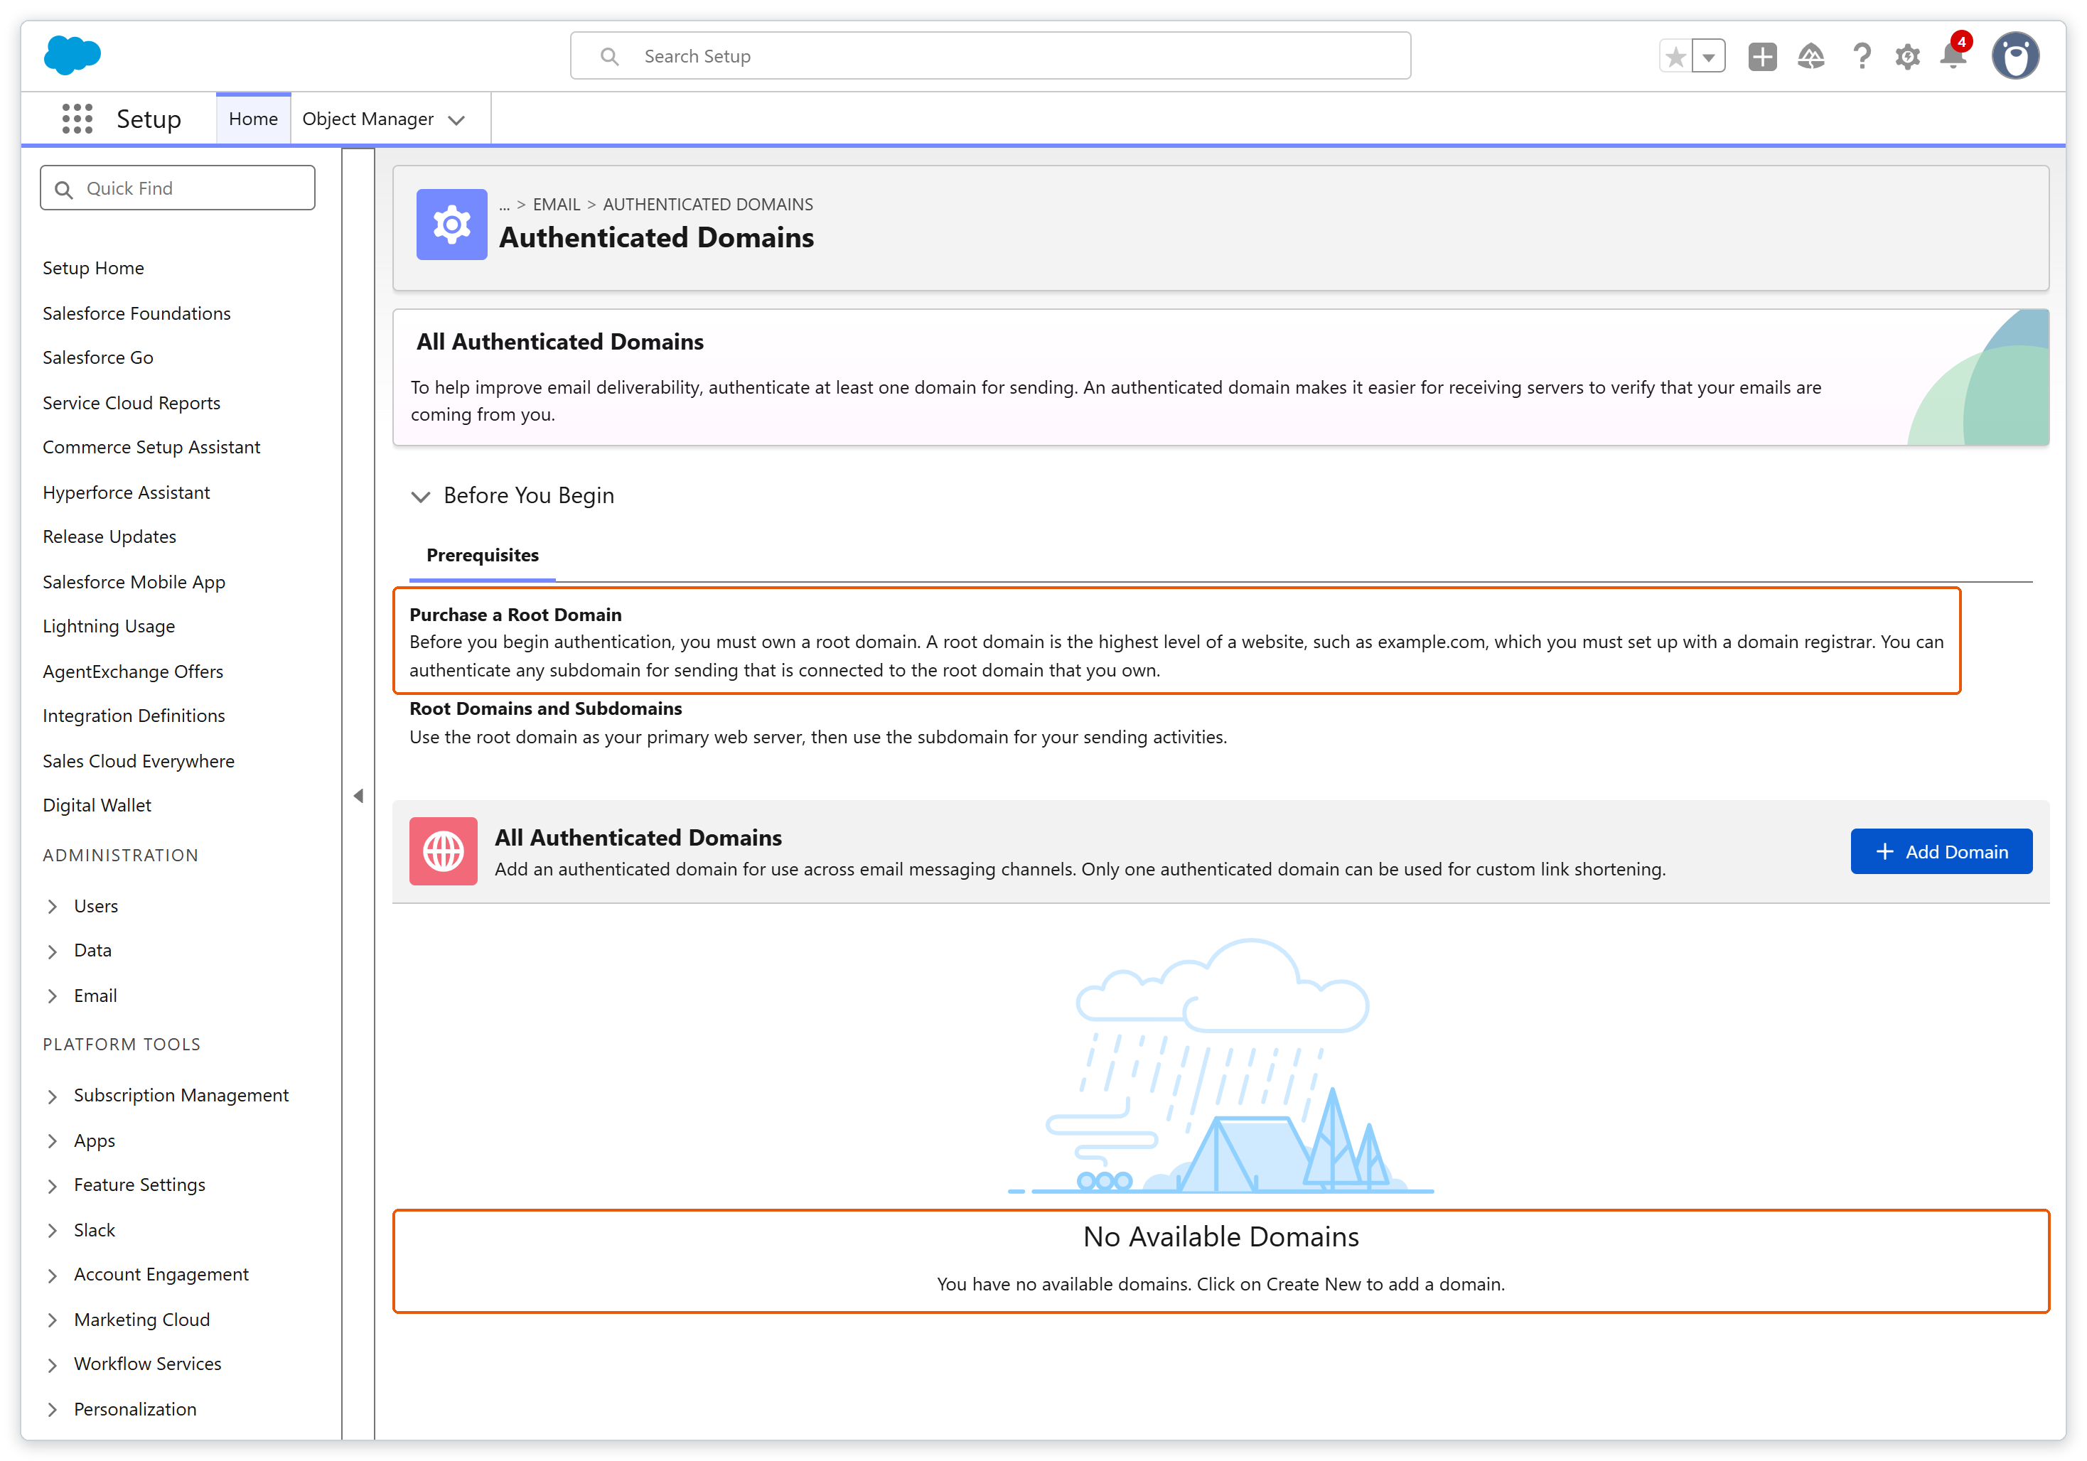Expand the Feature Settings node

coord(53,1187)
